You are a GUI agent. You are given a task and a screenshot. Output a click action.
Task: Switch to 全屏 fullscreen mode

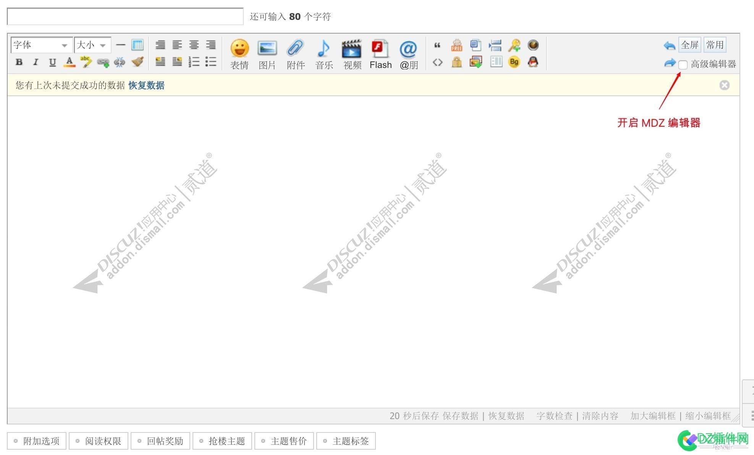coord(690,45)
